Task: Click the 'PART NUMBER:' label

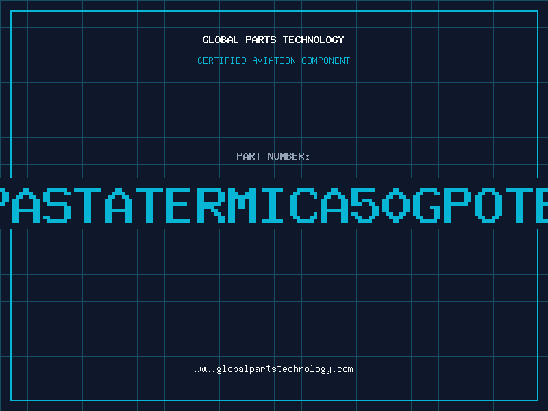Action: coord(273,156)
